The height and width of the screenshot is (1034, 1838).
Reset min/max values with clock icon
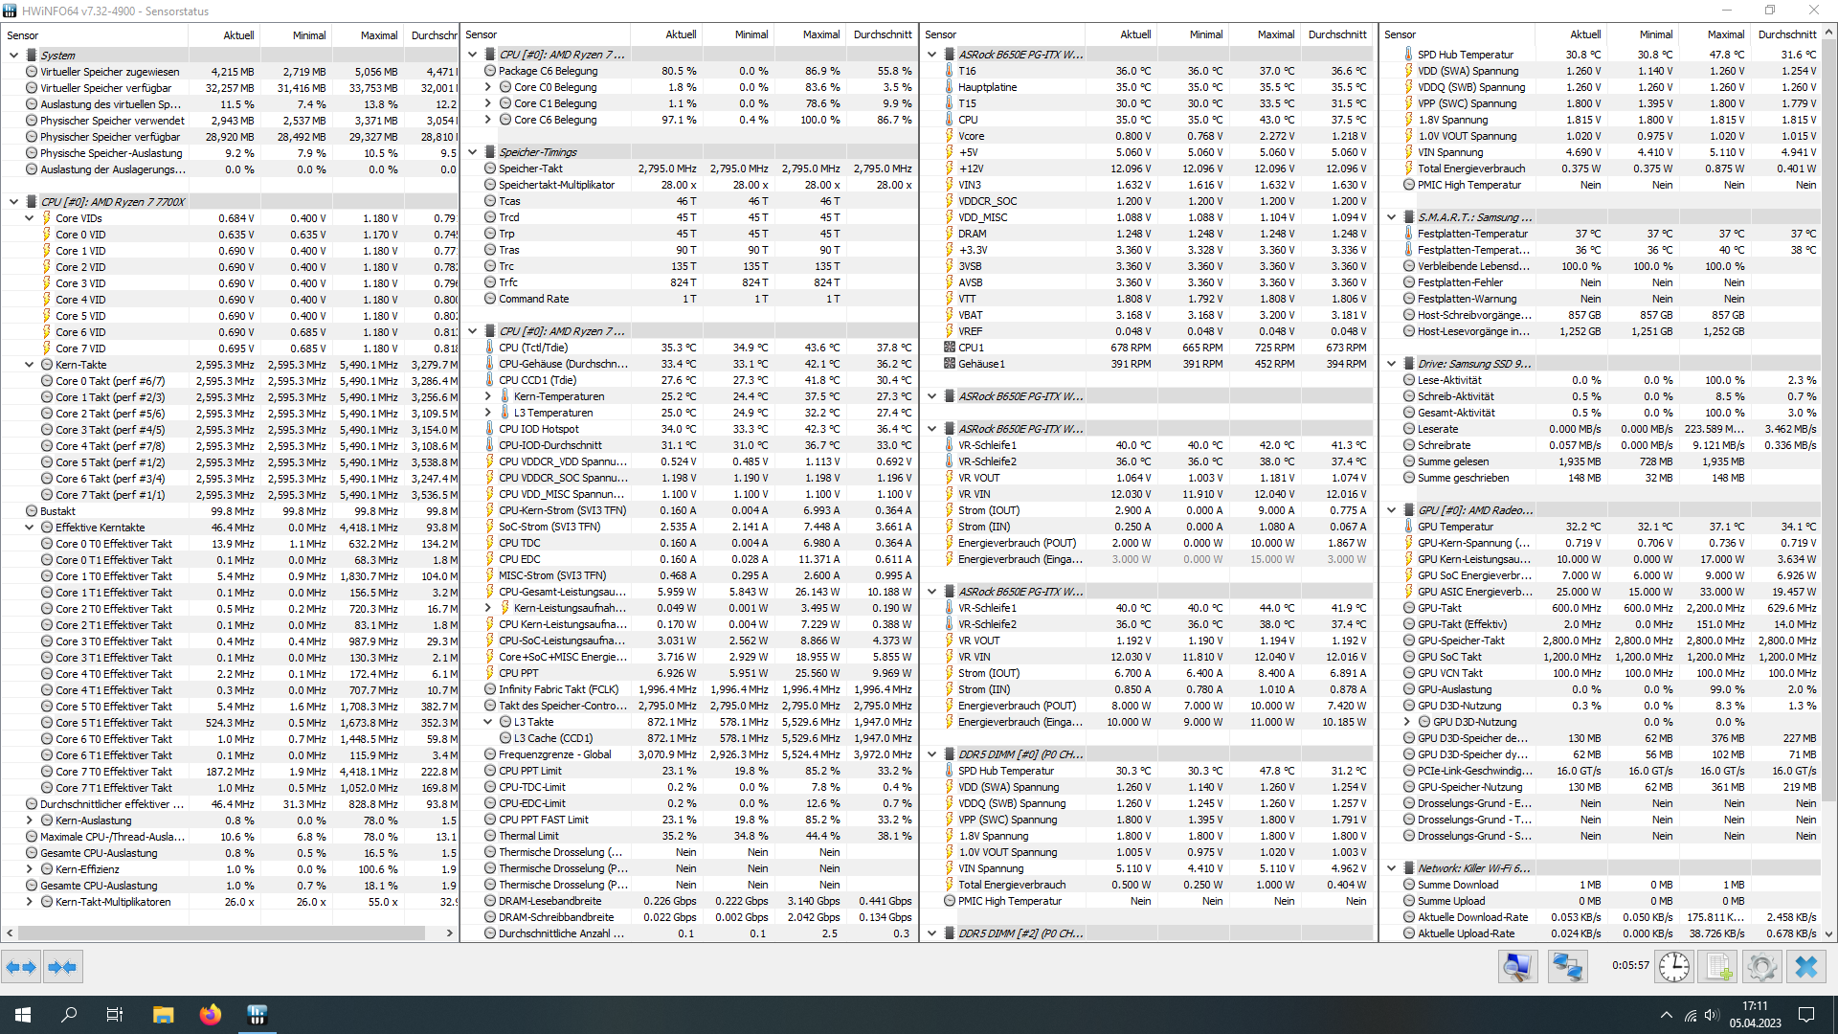1673,967
